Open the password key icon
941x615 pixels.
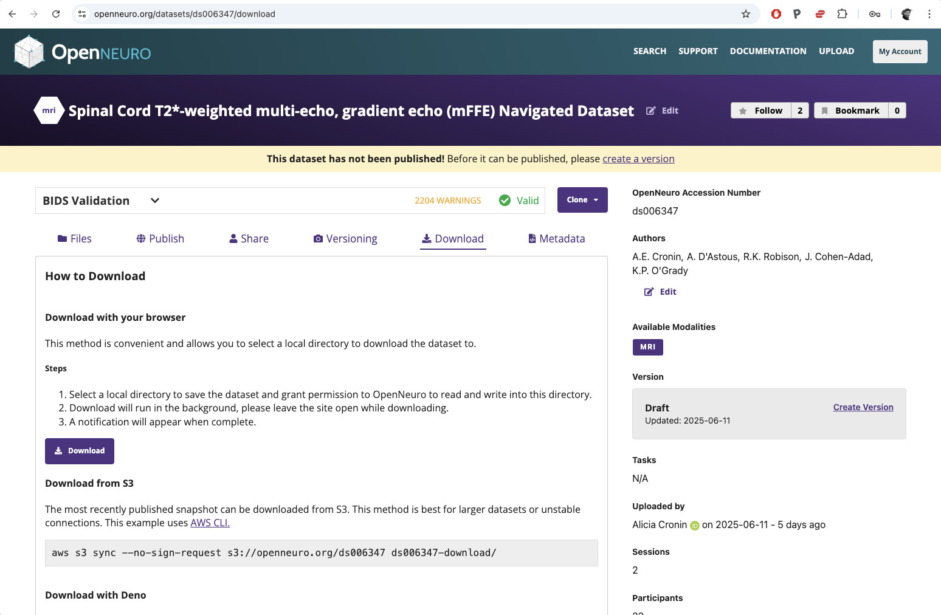click(875, 14)
